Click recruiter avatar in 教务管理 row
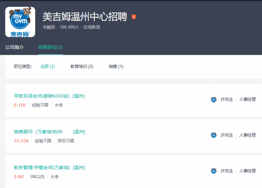The width and height of the screenshot is (262, 188). (x=213, y=171)
